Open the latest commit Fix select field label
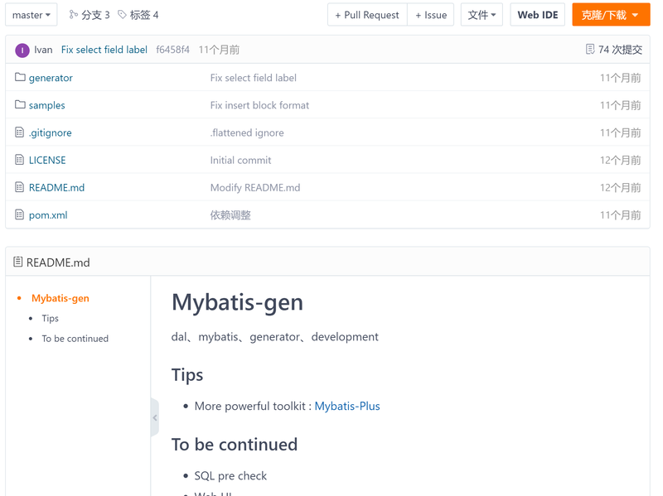 tap(104, 50)
